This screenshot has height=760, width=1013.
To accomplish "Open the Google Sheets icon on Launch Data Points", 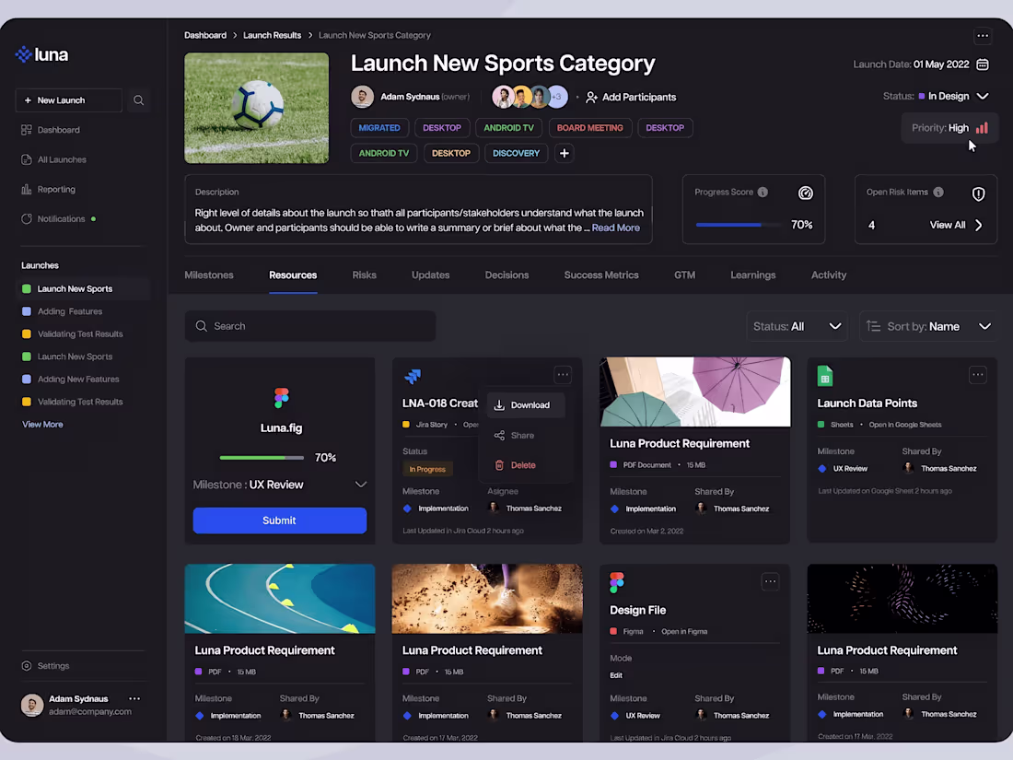I will (x=824, y=376).
